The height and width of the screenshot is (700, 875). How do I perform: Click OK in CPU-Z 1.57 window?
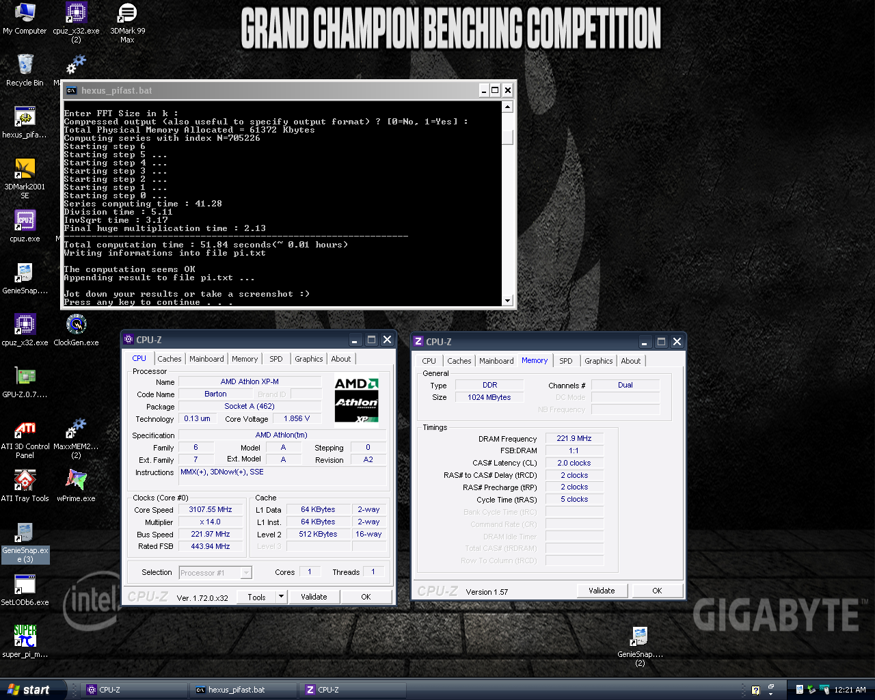pyautogui.click(x=657, y=591)
